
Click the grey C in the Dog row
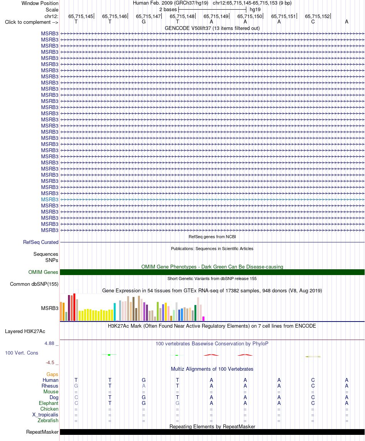coord(76,398)
